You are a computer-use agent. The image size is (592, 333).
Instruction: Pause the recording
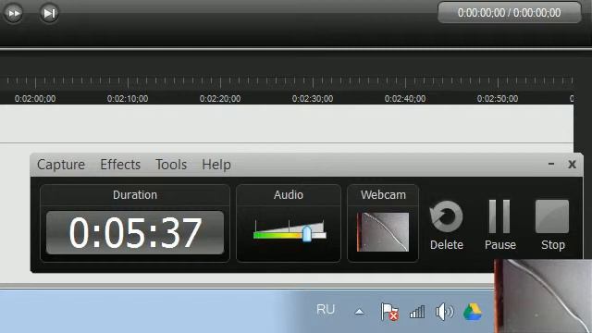(x=499, y=225)
